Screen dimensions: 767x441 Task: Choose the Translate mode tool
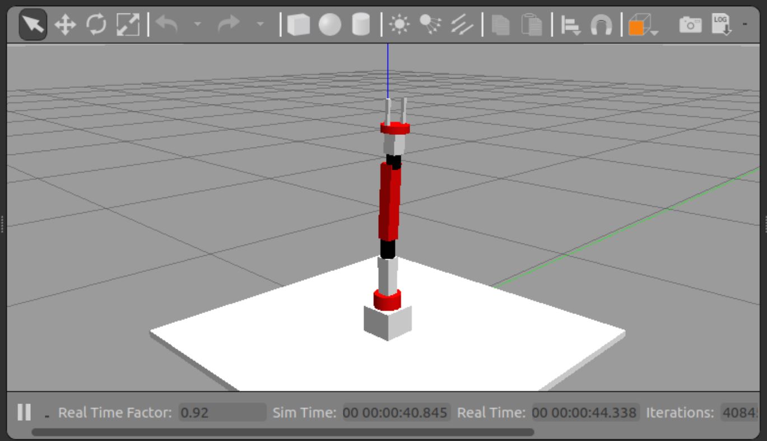tap(65, 25)
